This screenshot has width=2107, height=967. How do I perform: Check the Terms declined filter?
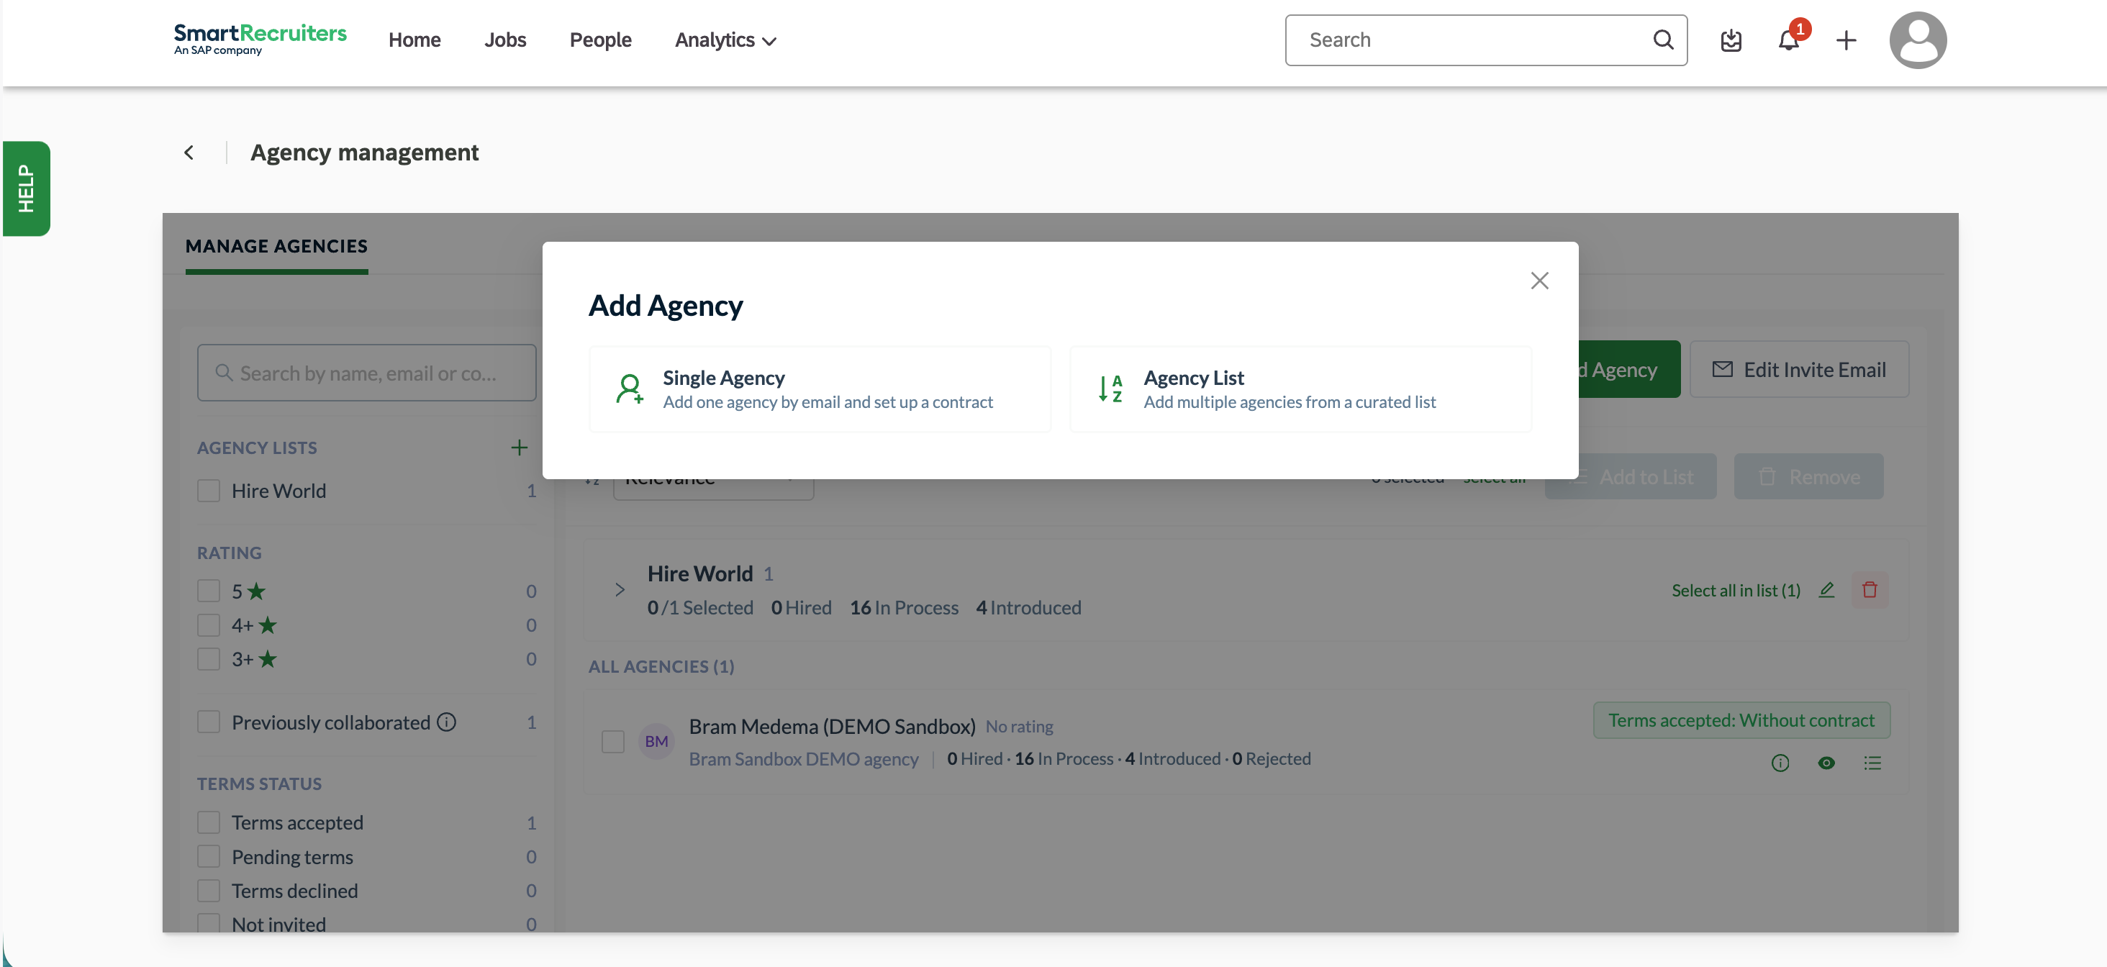click(209, 890)
